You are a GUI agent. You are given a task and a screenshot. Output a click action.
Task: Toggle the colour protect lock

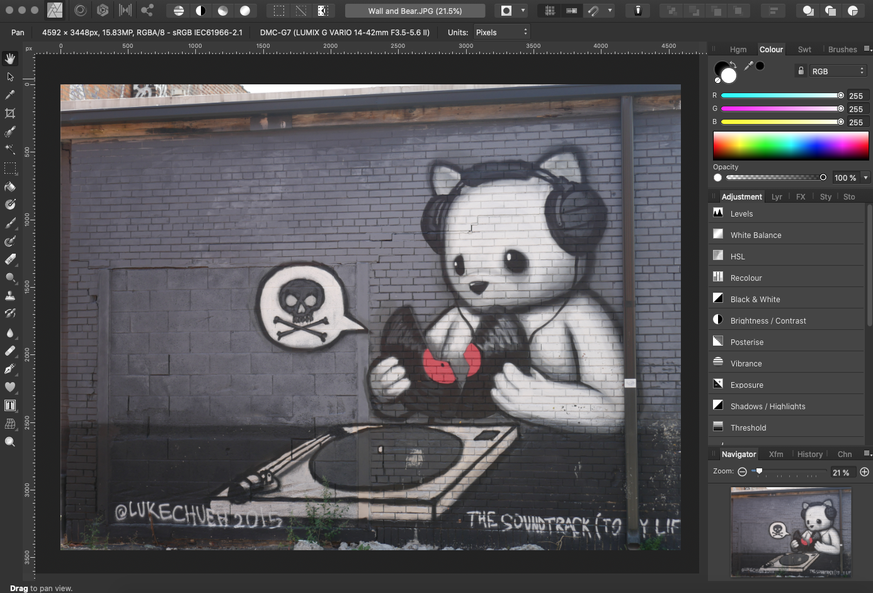pos(801,71)
